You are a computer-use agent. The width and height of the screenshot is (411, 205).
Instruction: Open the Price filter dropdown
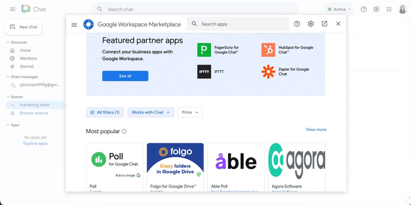[x=190, y=112]
